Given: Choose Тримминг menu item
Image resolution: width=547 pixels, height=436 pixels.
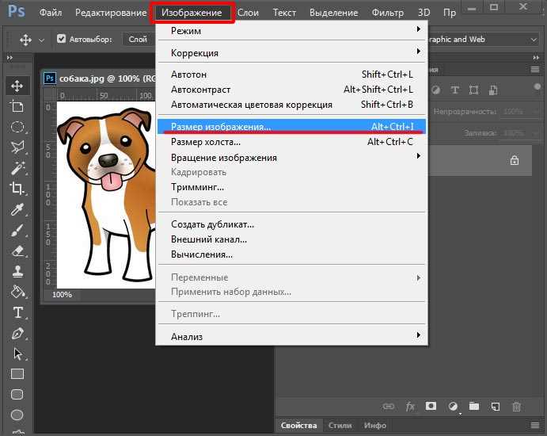Looking at the screenshot, I should pos(291,187).
